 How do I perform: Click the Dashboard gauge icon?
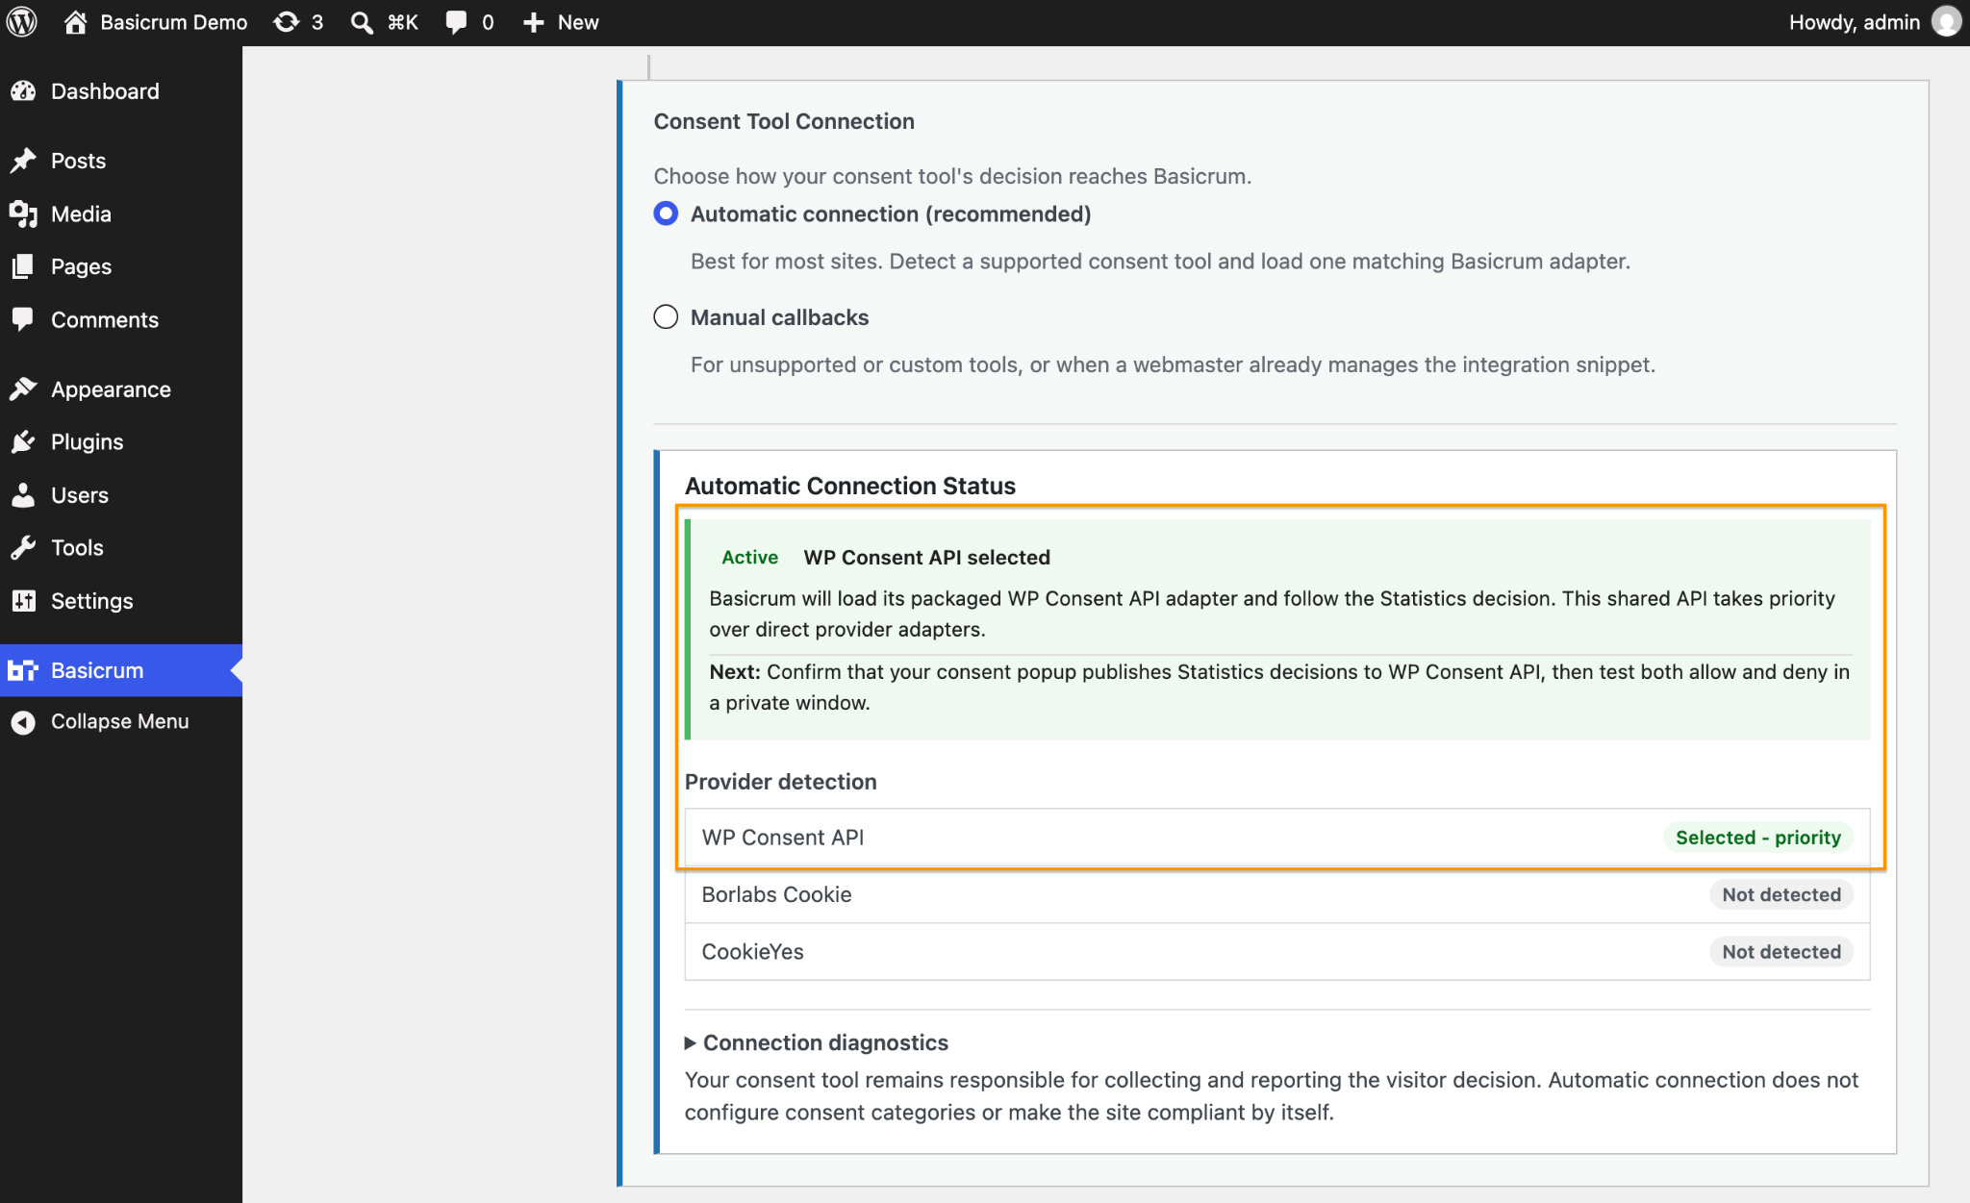pos(23,91)
